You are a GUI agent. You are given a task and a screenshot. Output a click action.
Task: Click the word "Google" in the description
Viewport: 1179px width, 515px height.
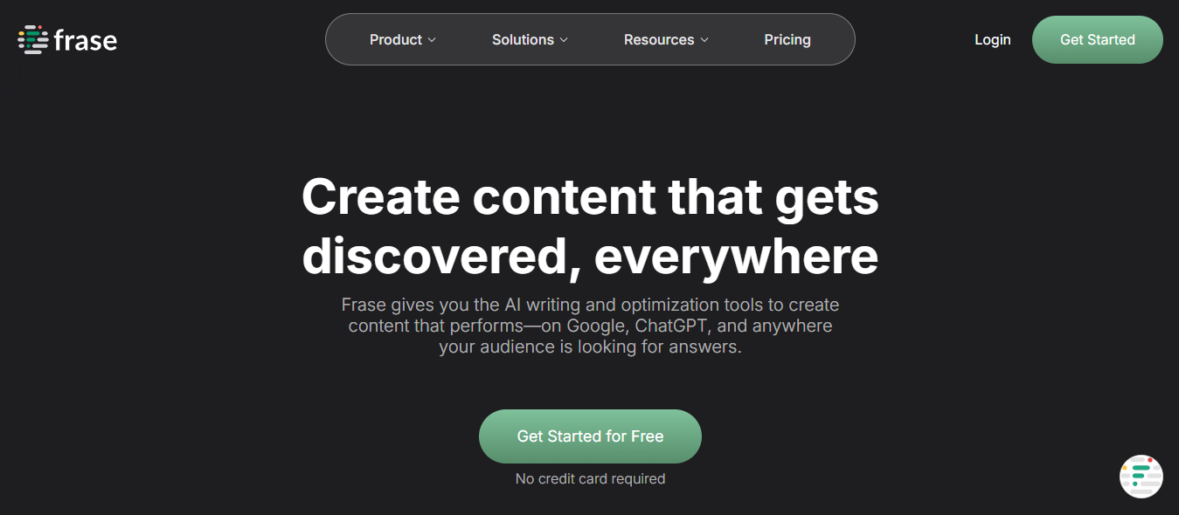(x=595, y=326)
